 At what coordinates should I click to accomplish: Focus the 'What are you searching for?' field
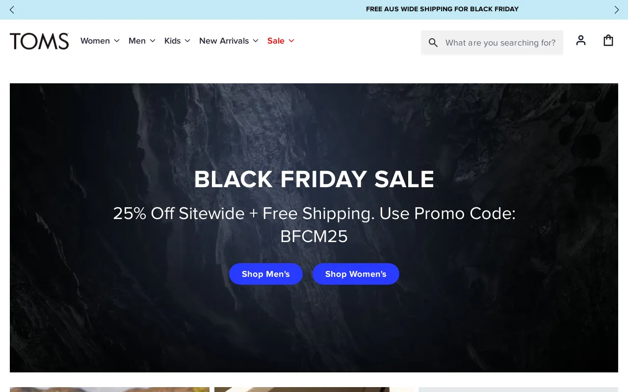tap(500, 43)
